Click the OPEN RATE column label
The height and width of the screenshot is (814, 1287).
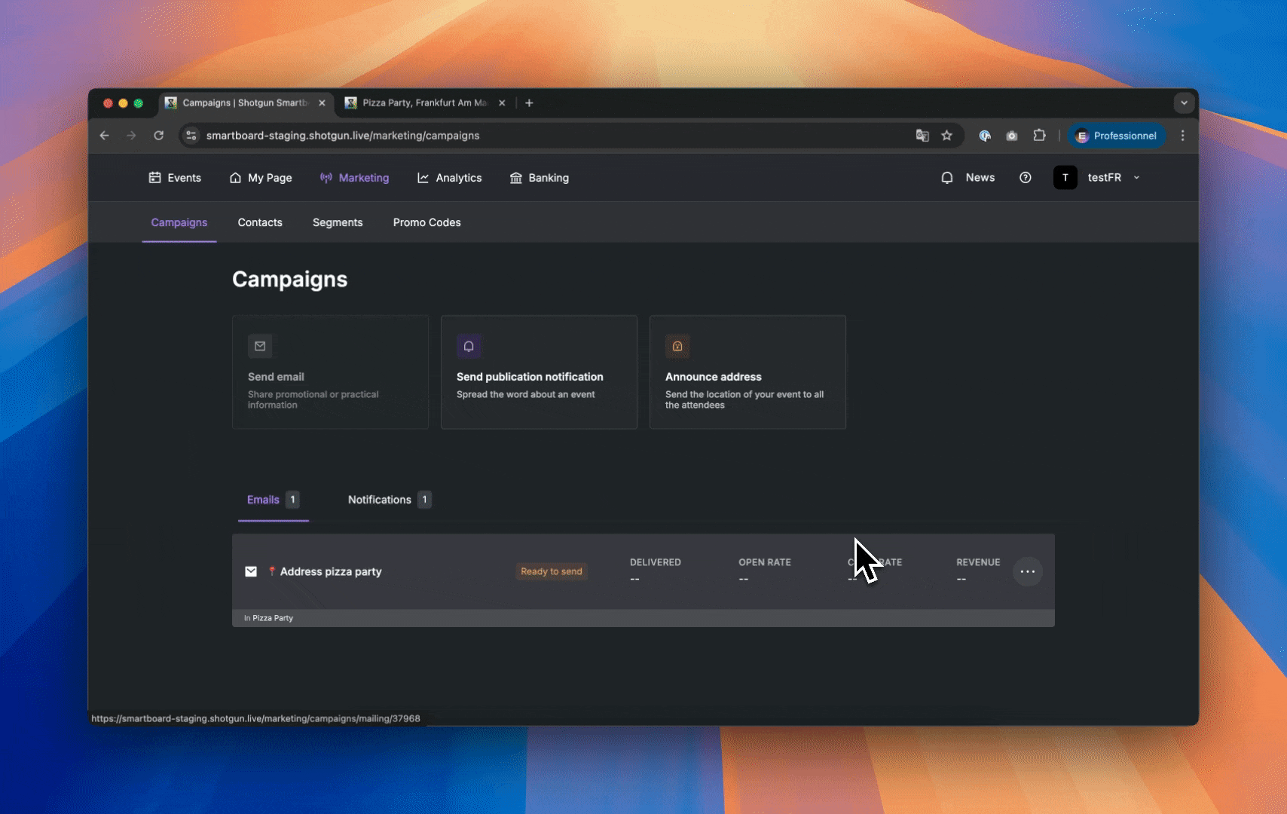click(x=765, y=562)
